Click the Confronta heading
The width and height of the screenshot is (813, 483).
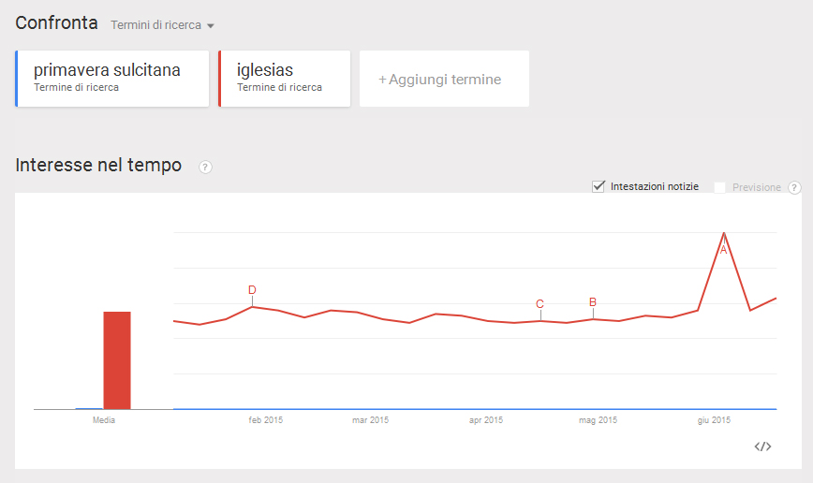click(56, 23)
